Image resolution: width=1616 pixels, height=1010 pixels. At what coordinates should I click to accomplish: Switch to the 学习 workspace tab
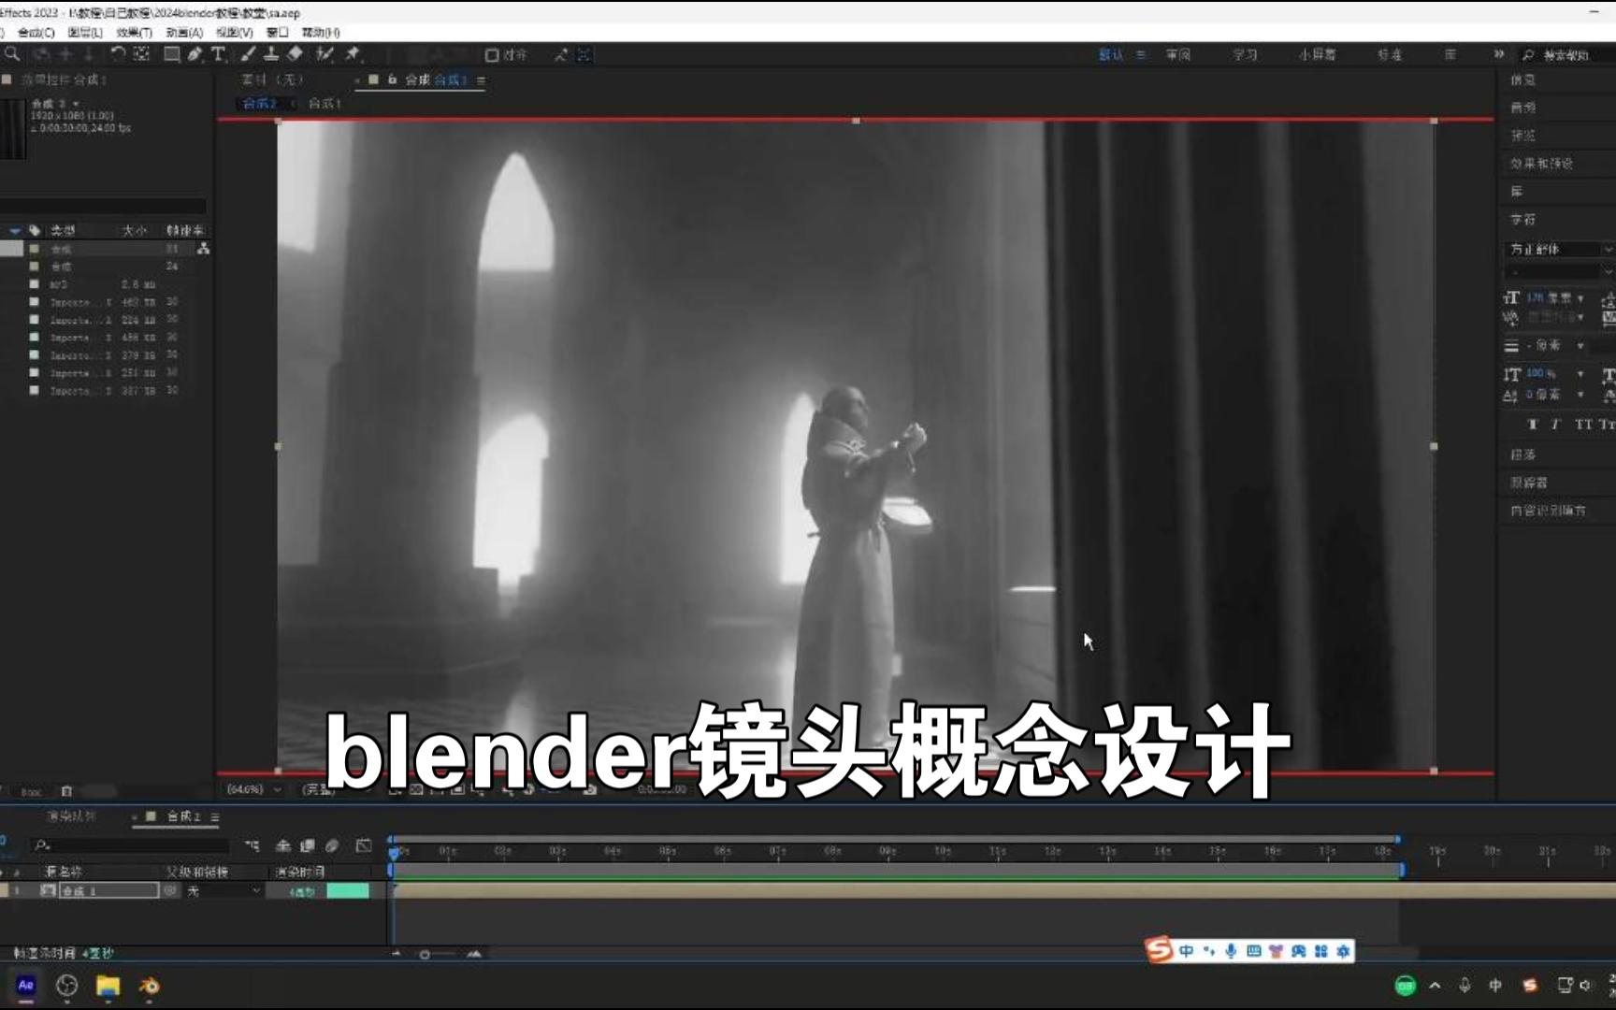[x=1245, y=55]
